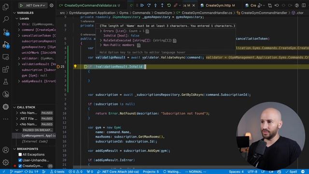Switch to CreateGymCommandValidator.cs tab

[x=90, y=5]
